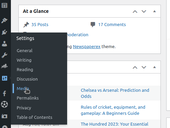Open the Appearance brush icon in sidebar
The image size is (170, 128).
pos(4,20)
